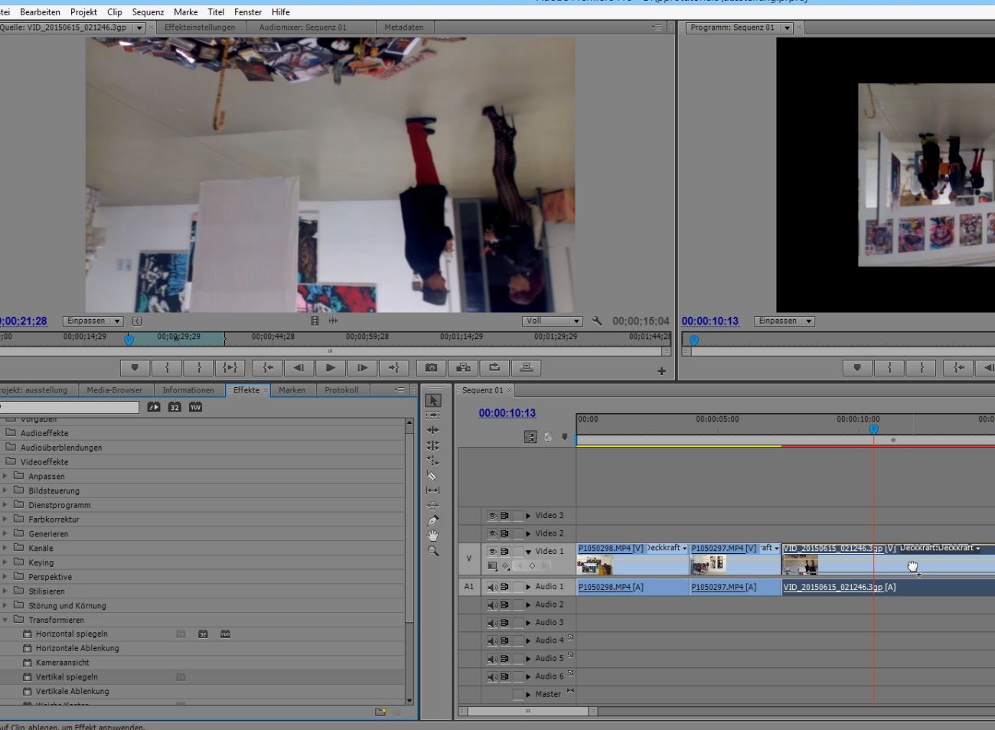Click the Insert edit button in source monitor
Image resolution: width=995 pixels, height=730 pixels.
pyautogui.click(x=463, y=368)
